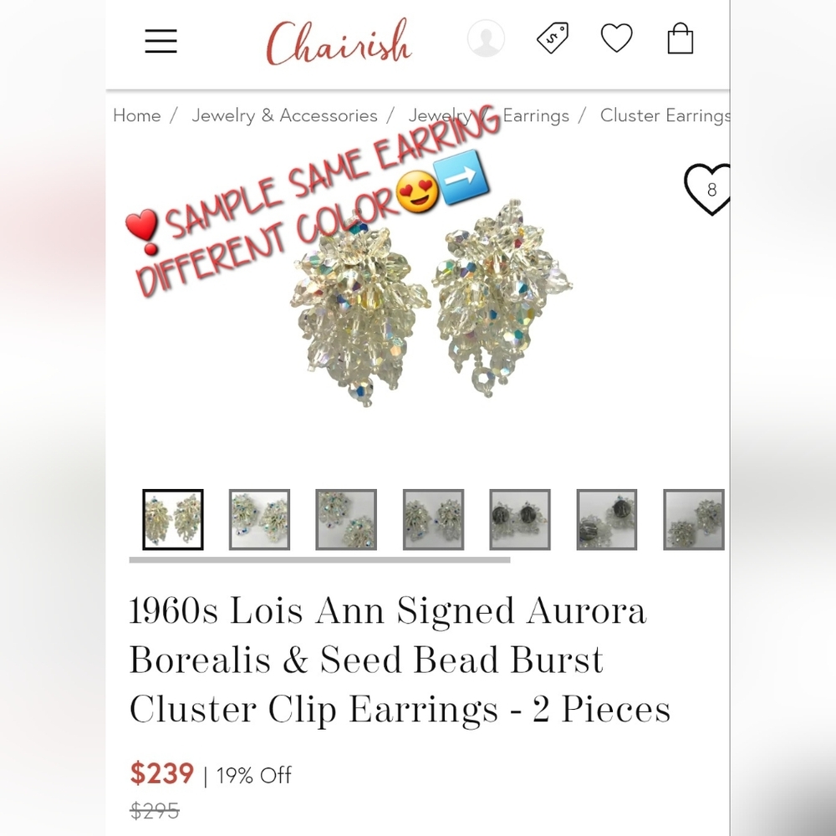The width and height of the screenshot is (836, 836).
Task: Show the fourth thumbnail image
Action: (x=433, y=519)
